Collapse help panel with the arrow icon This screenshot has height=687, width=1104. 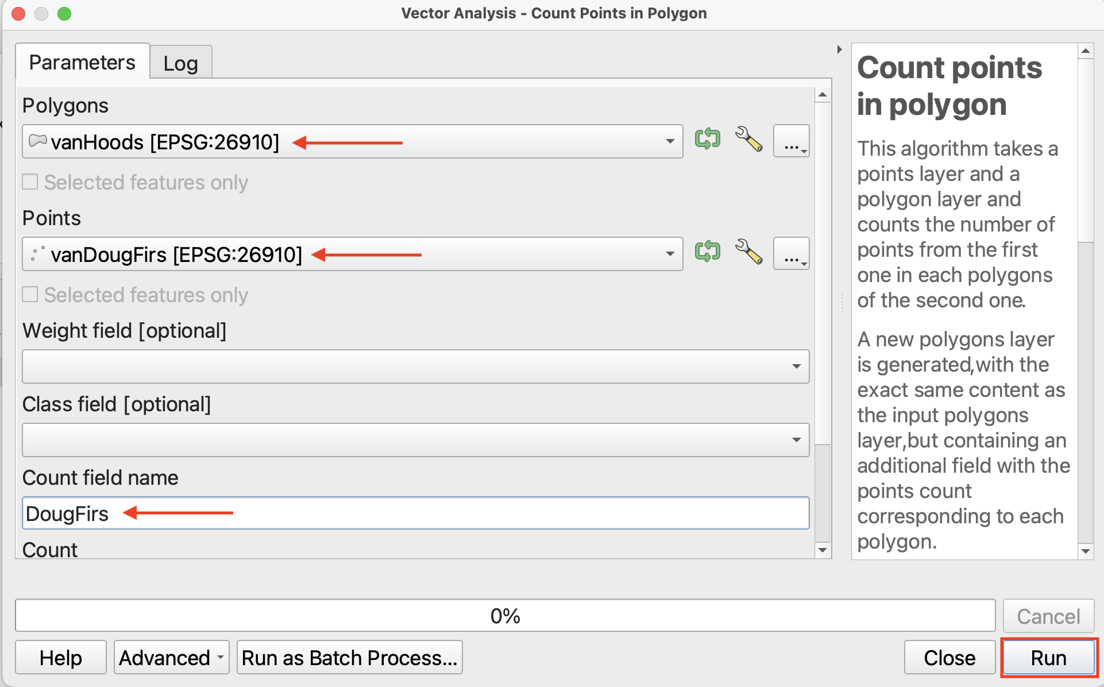click(839, 49)
